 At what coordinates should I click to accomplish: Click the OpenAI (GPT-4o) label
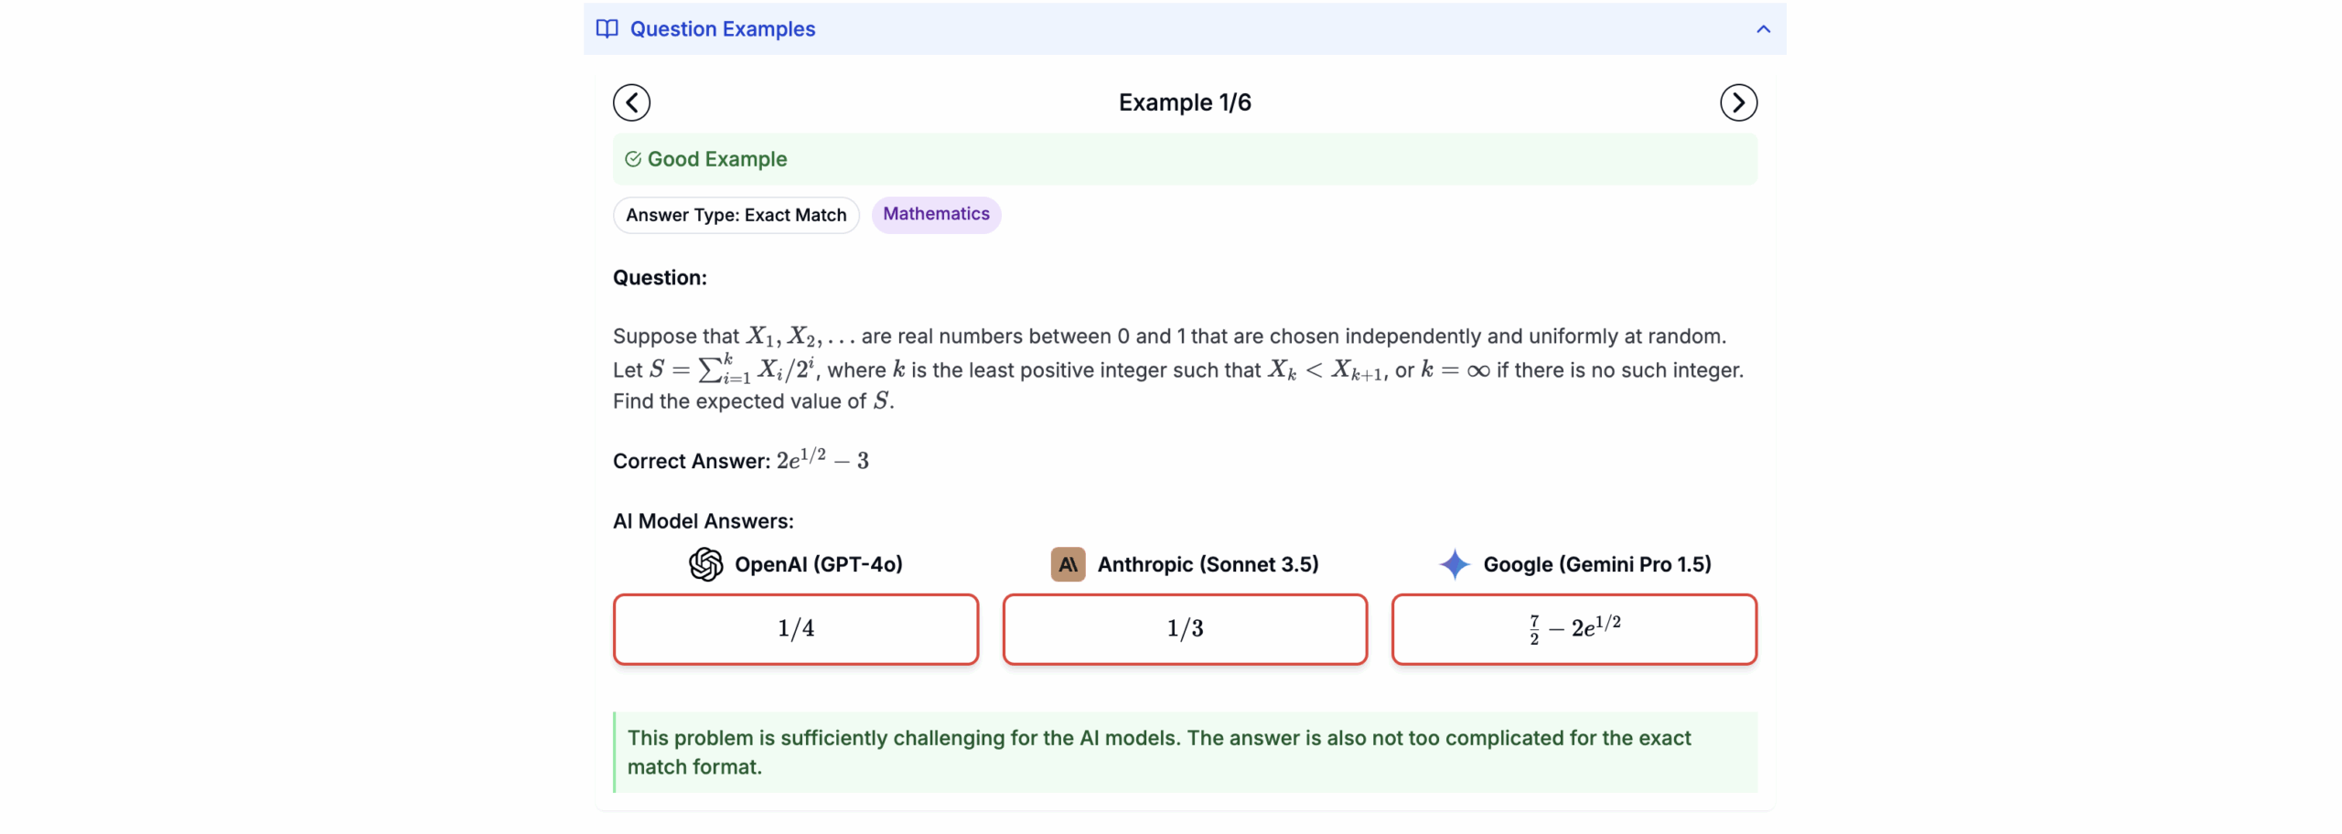click(x=818, y=564)
